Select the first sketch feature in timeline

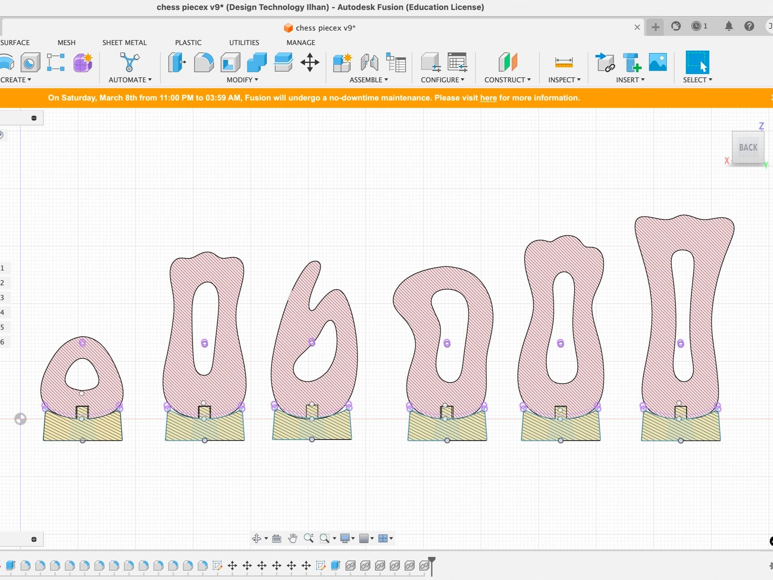point(217,565)
